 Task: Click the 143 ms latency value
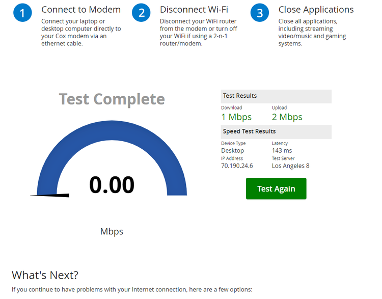click(x=282, y=151)
